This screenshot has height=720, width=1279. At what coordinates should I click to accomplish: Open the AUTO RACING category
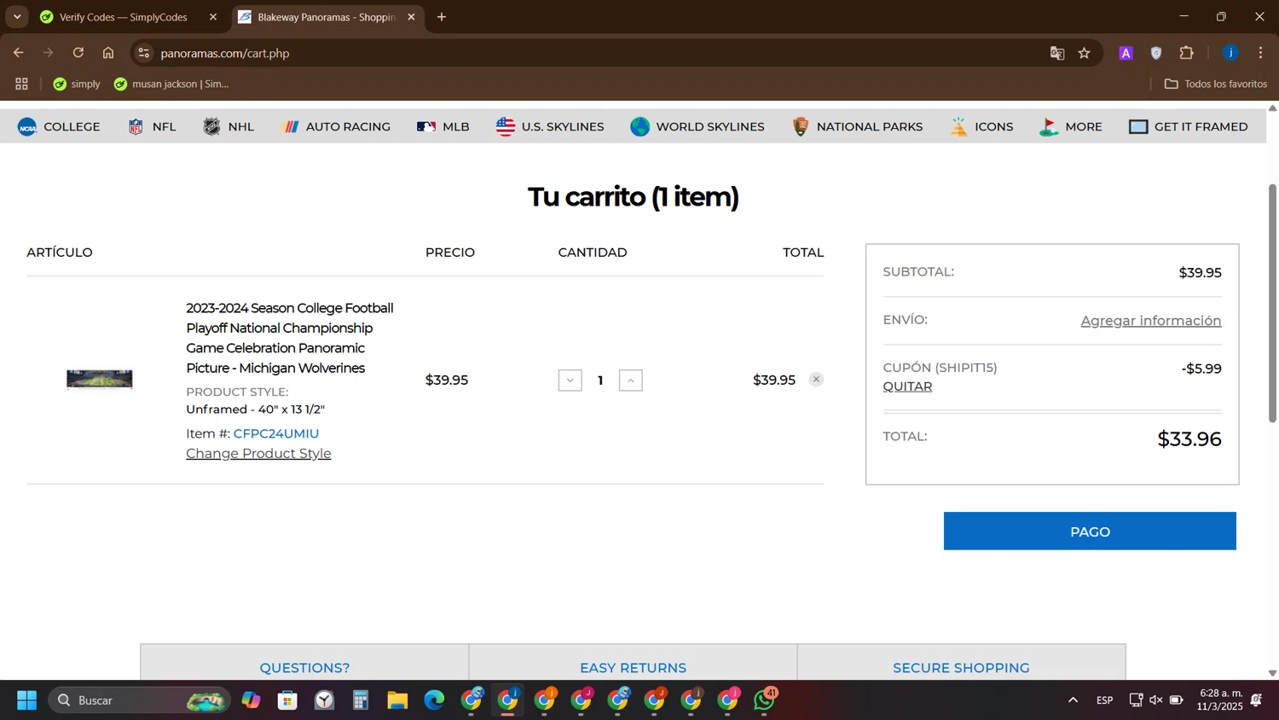coord(336,127)
